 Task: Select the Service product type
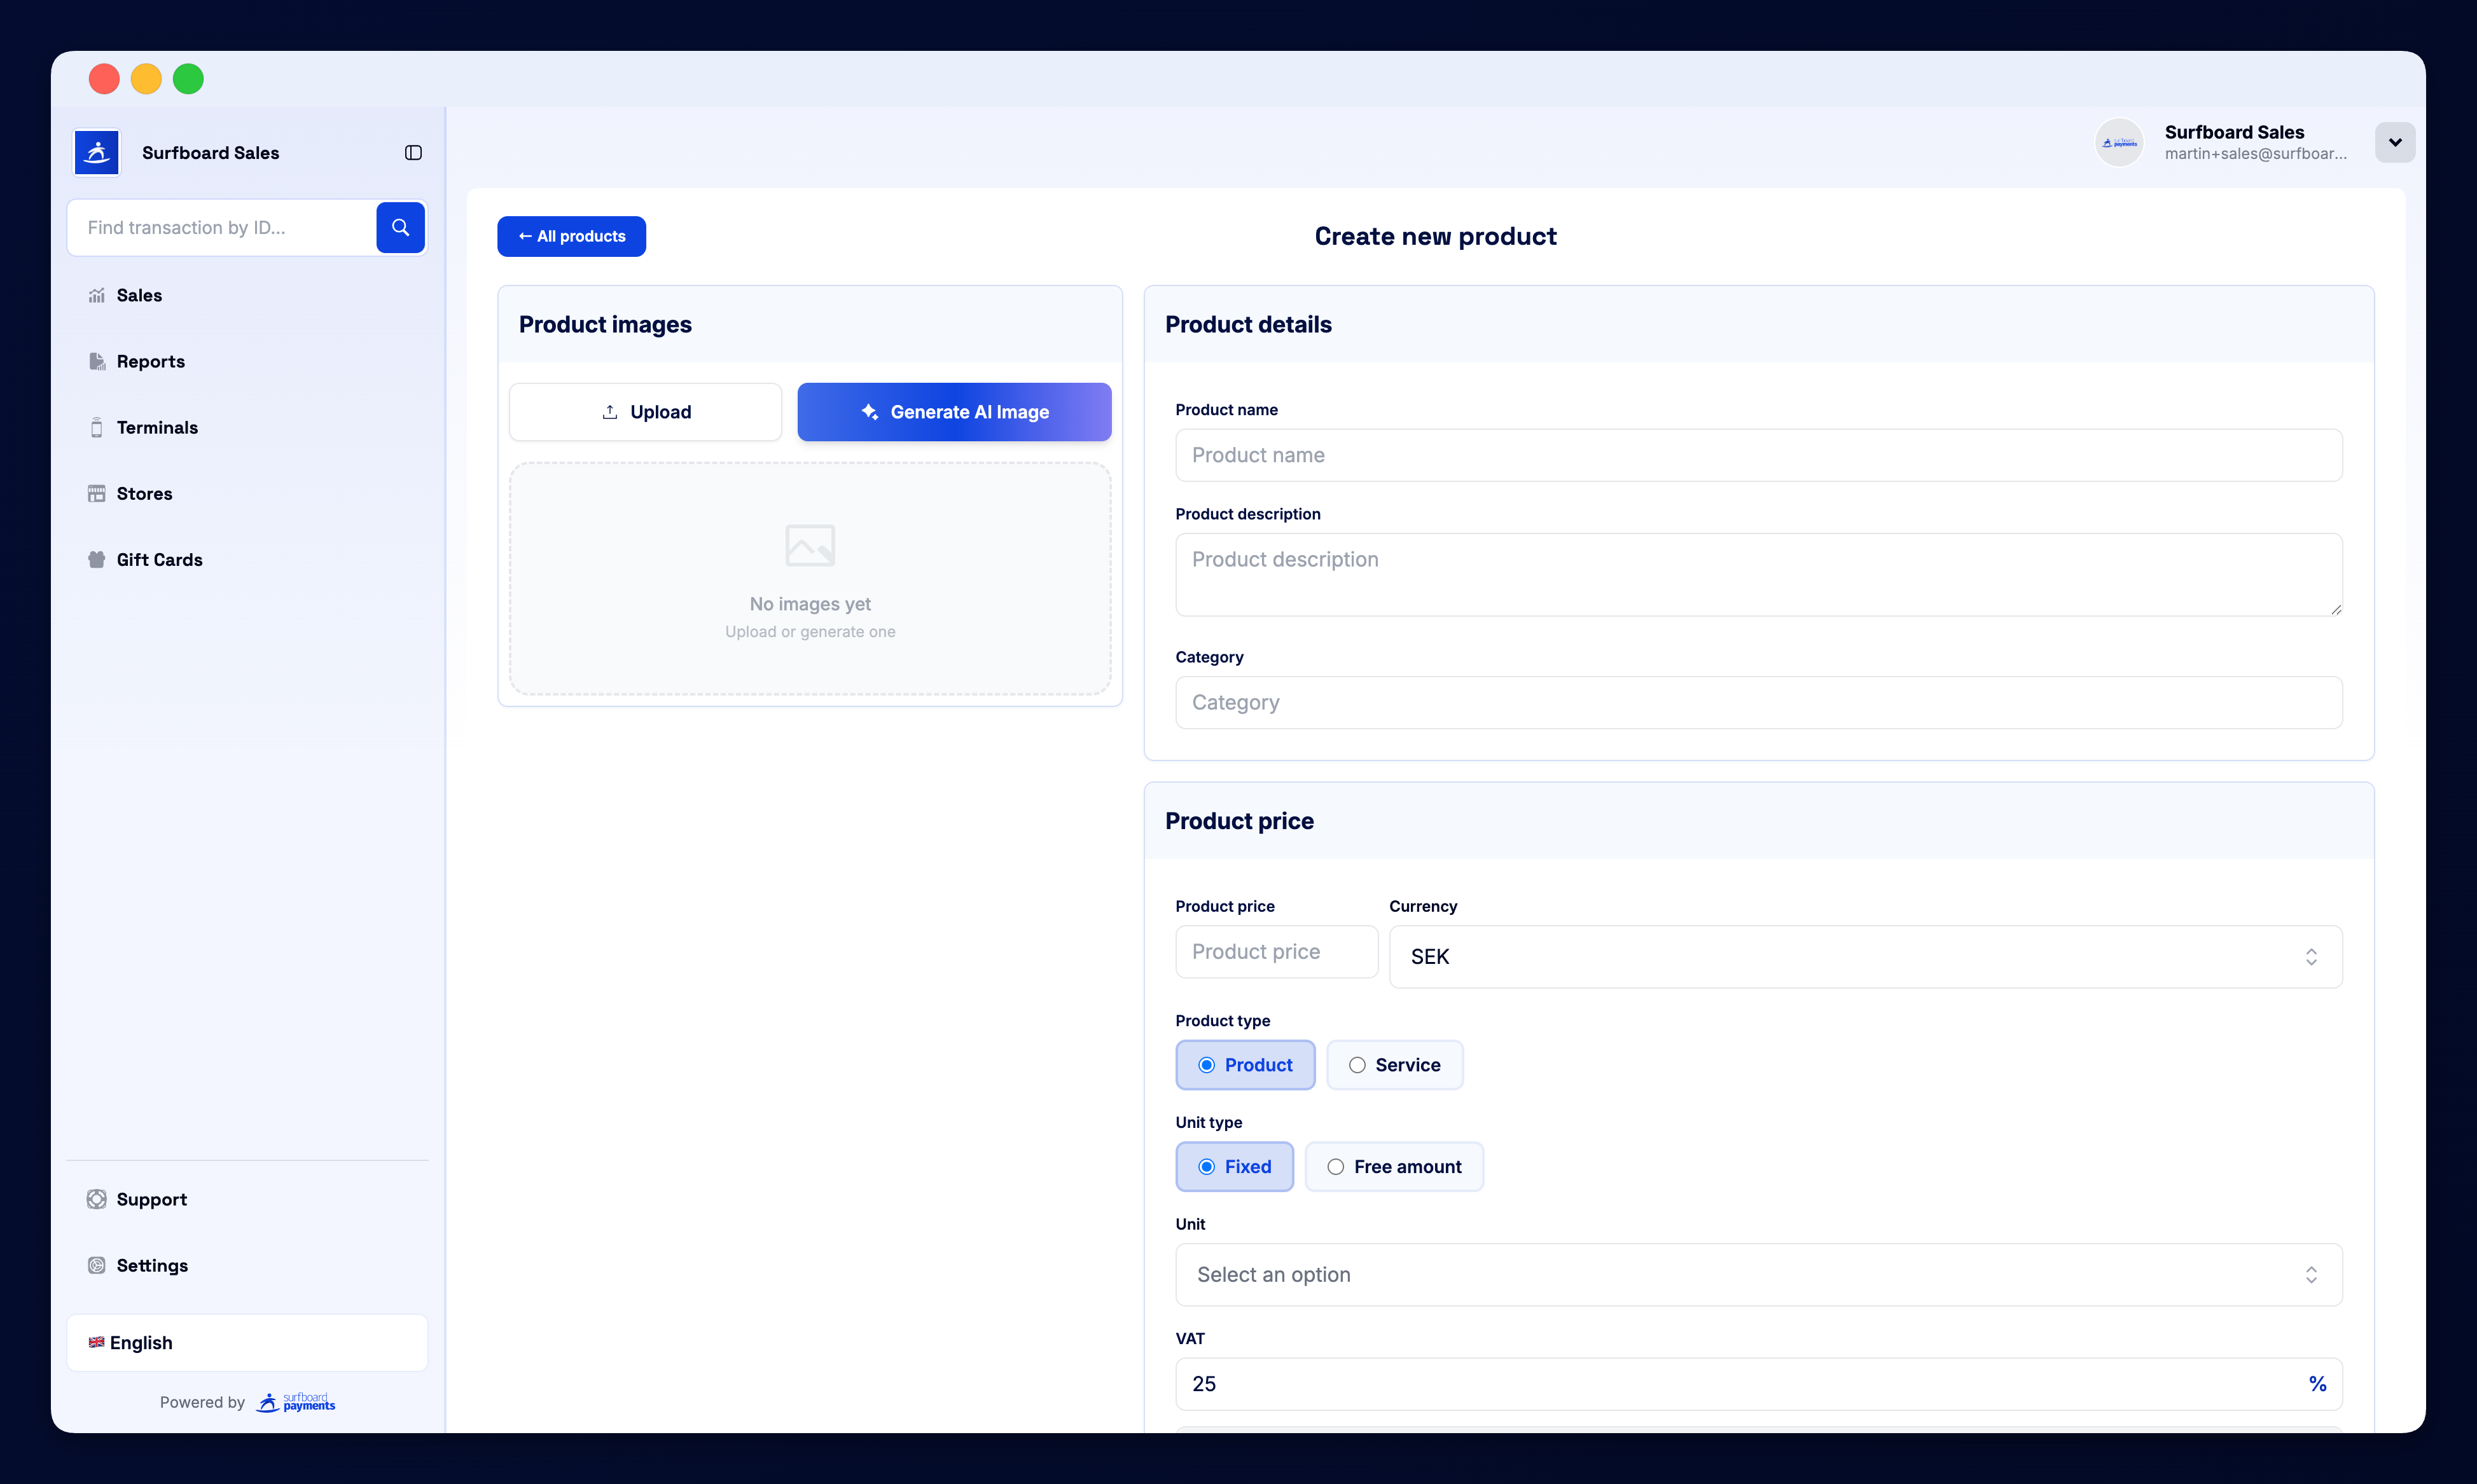coord(1394,1065)
